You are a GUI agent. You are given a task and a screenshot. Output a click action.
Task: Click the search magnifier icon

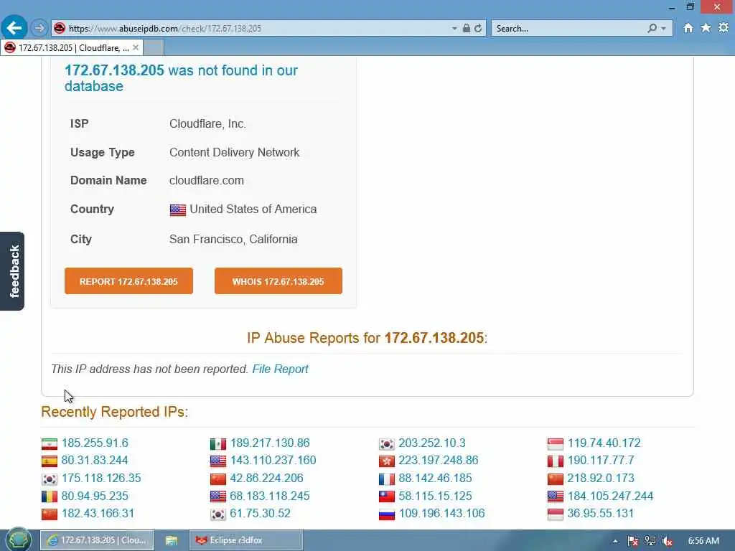pyautogui.click(x=652, y=28)
